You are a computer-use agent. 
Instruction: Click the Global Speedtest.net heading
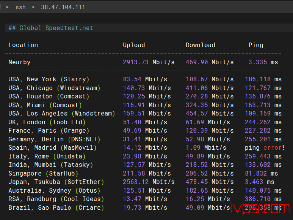click(51, 28)
